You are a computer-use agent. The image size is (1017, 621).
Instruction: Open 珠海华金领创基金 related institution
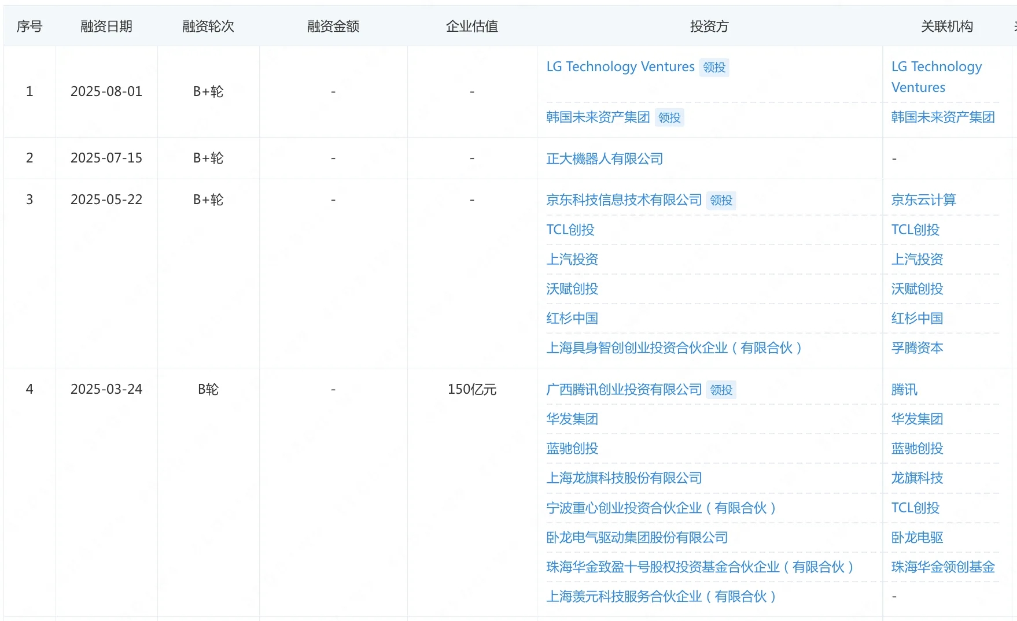coord(943,567)
